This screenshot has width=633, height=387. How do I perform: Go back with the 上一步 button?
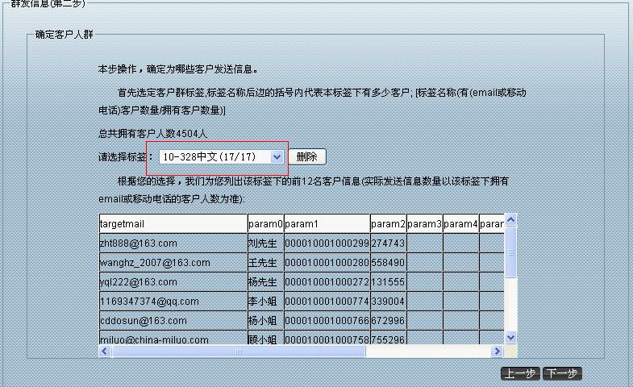click(x=520, y=373)
